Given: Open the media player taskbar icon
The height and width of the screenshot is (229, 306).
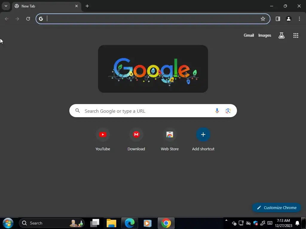Looking at the screenshot, I should [147, 223].
